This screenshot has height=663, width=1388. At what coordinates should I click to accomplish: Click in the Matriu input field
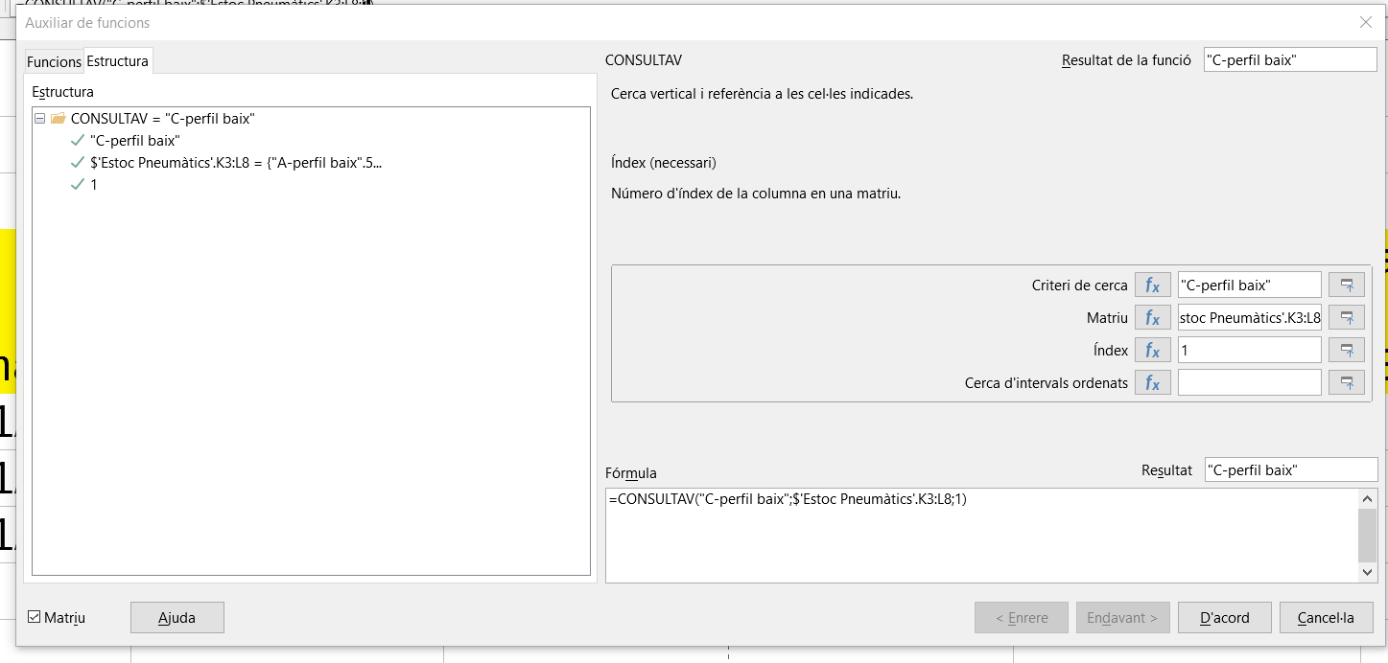coord(1250,317)
